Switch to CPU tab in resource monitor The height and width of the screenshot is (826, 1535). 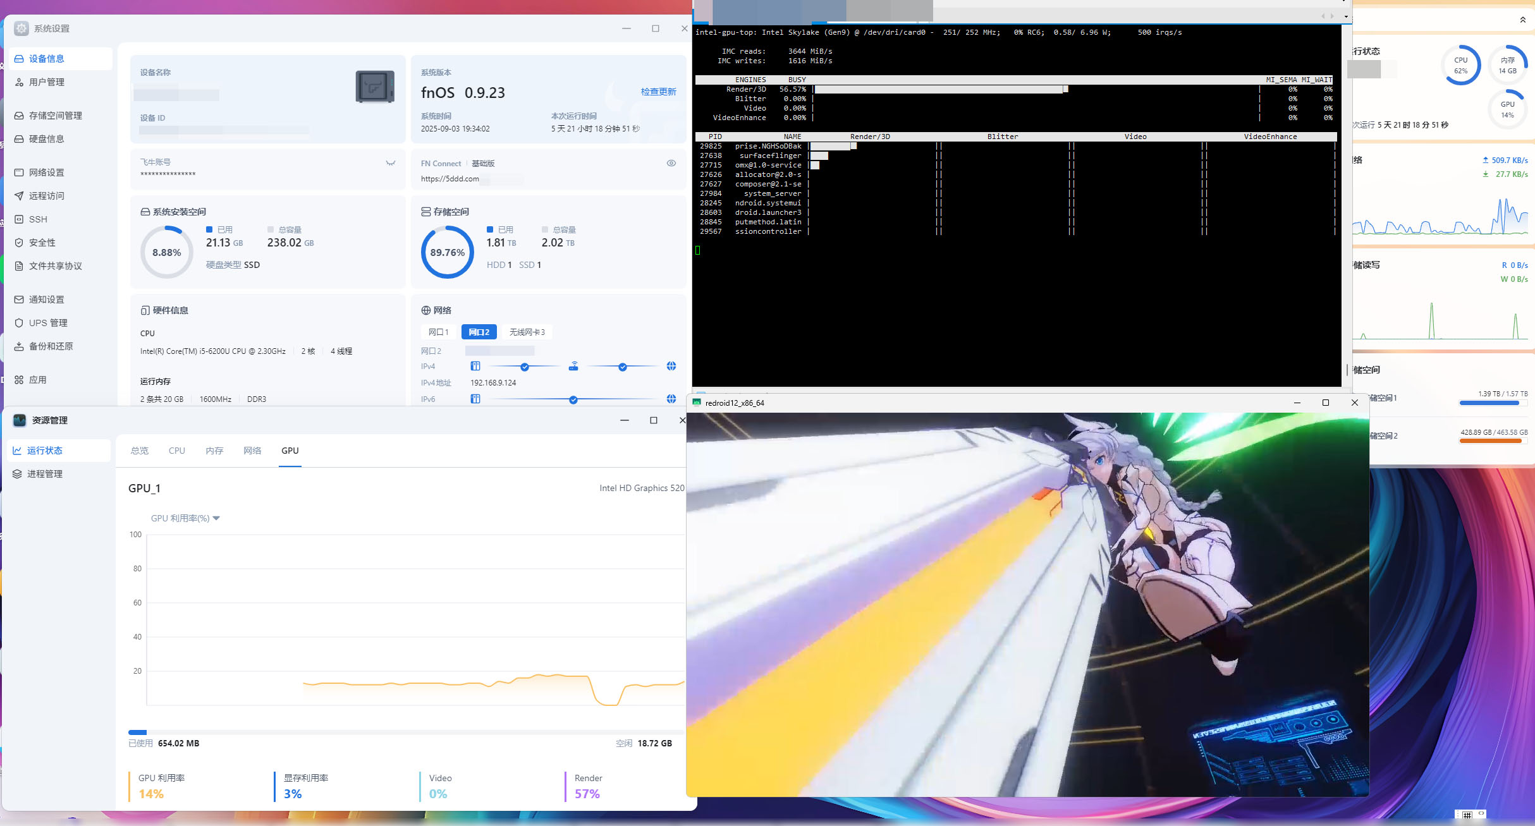(176, 451)
